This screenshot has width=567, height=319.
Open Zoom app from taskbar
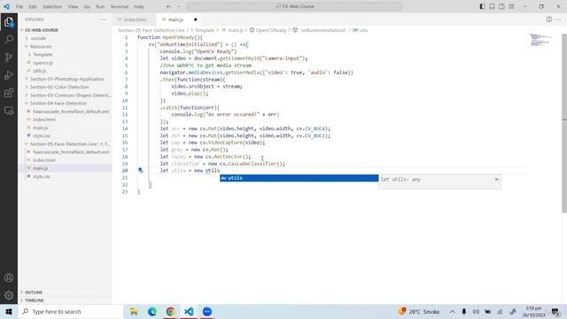(207, 311)
